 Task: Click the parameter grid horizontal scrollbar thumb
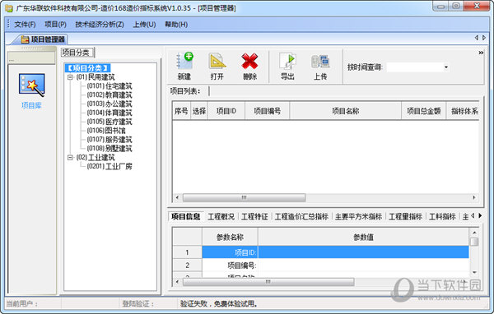click(x=268, y=282)
